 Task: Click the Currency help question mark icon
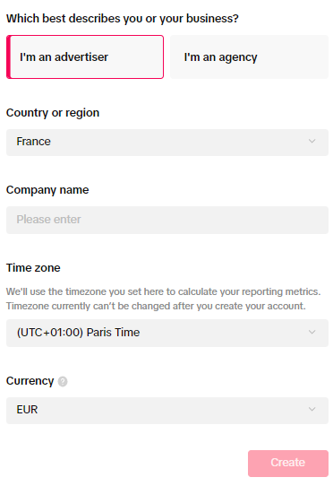point(63,381)
